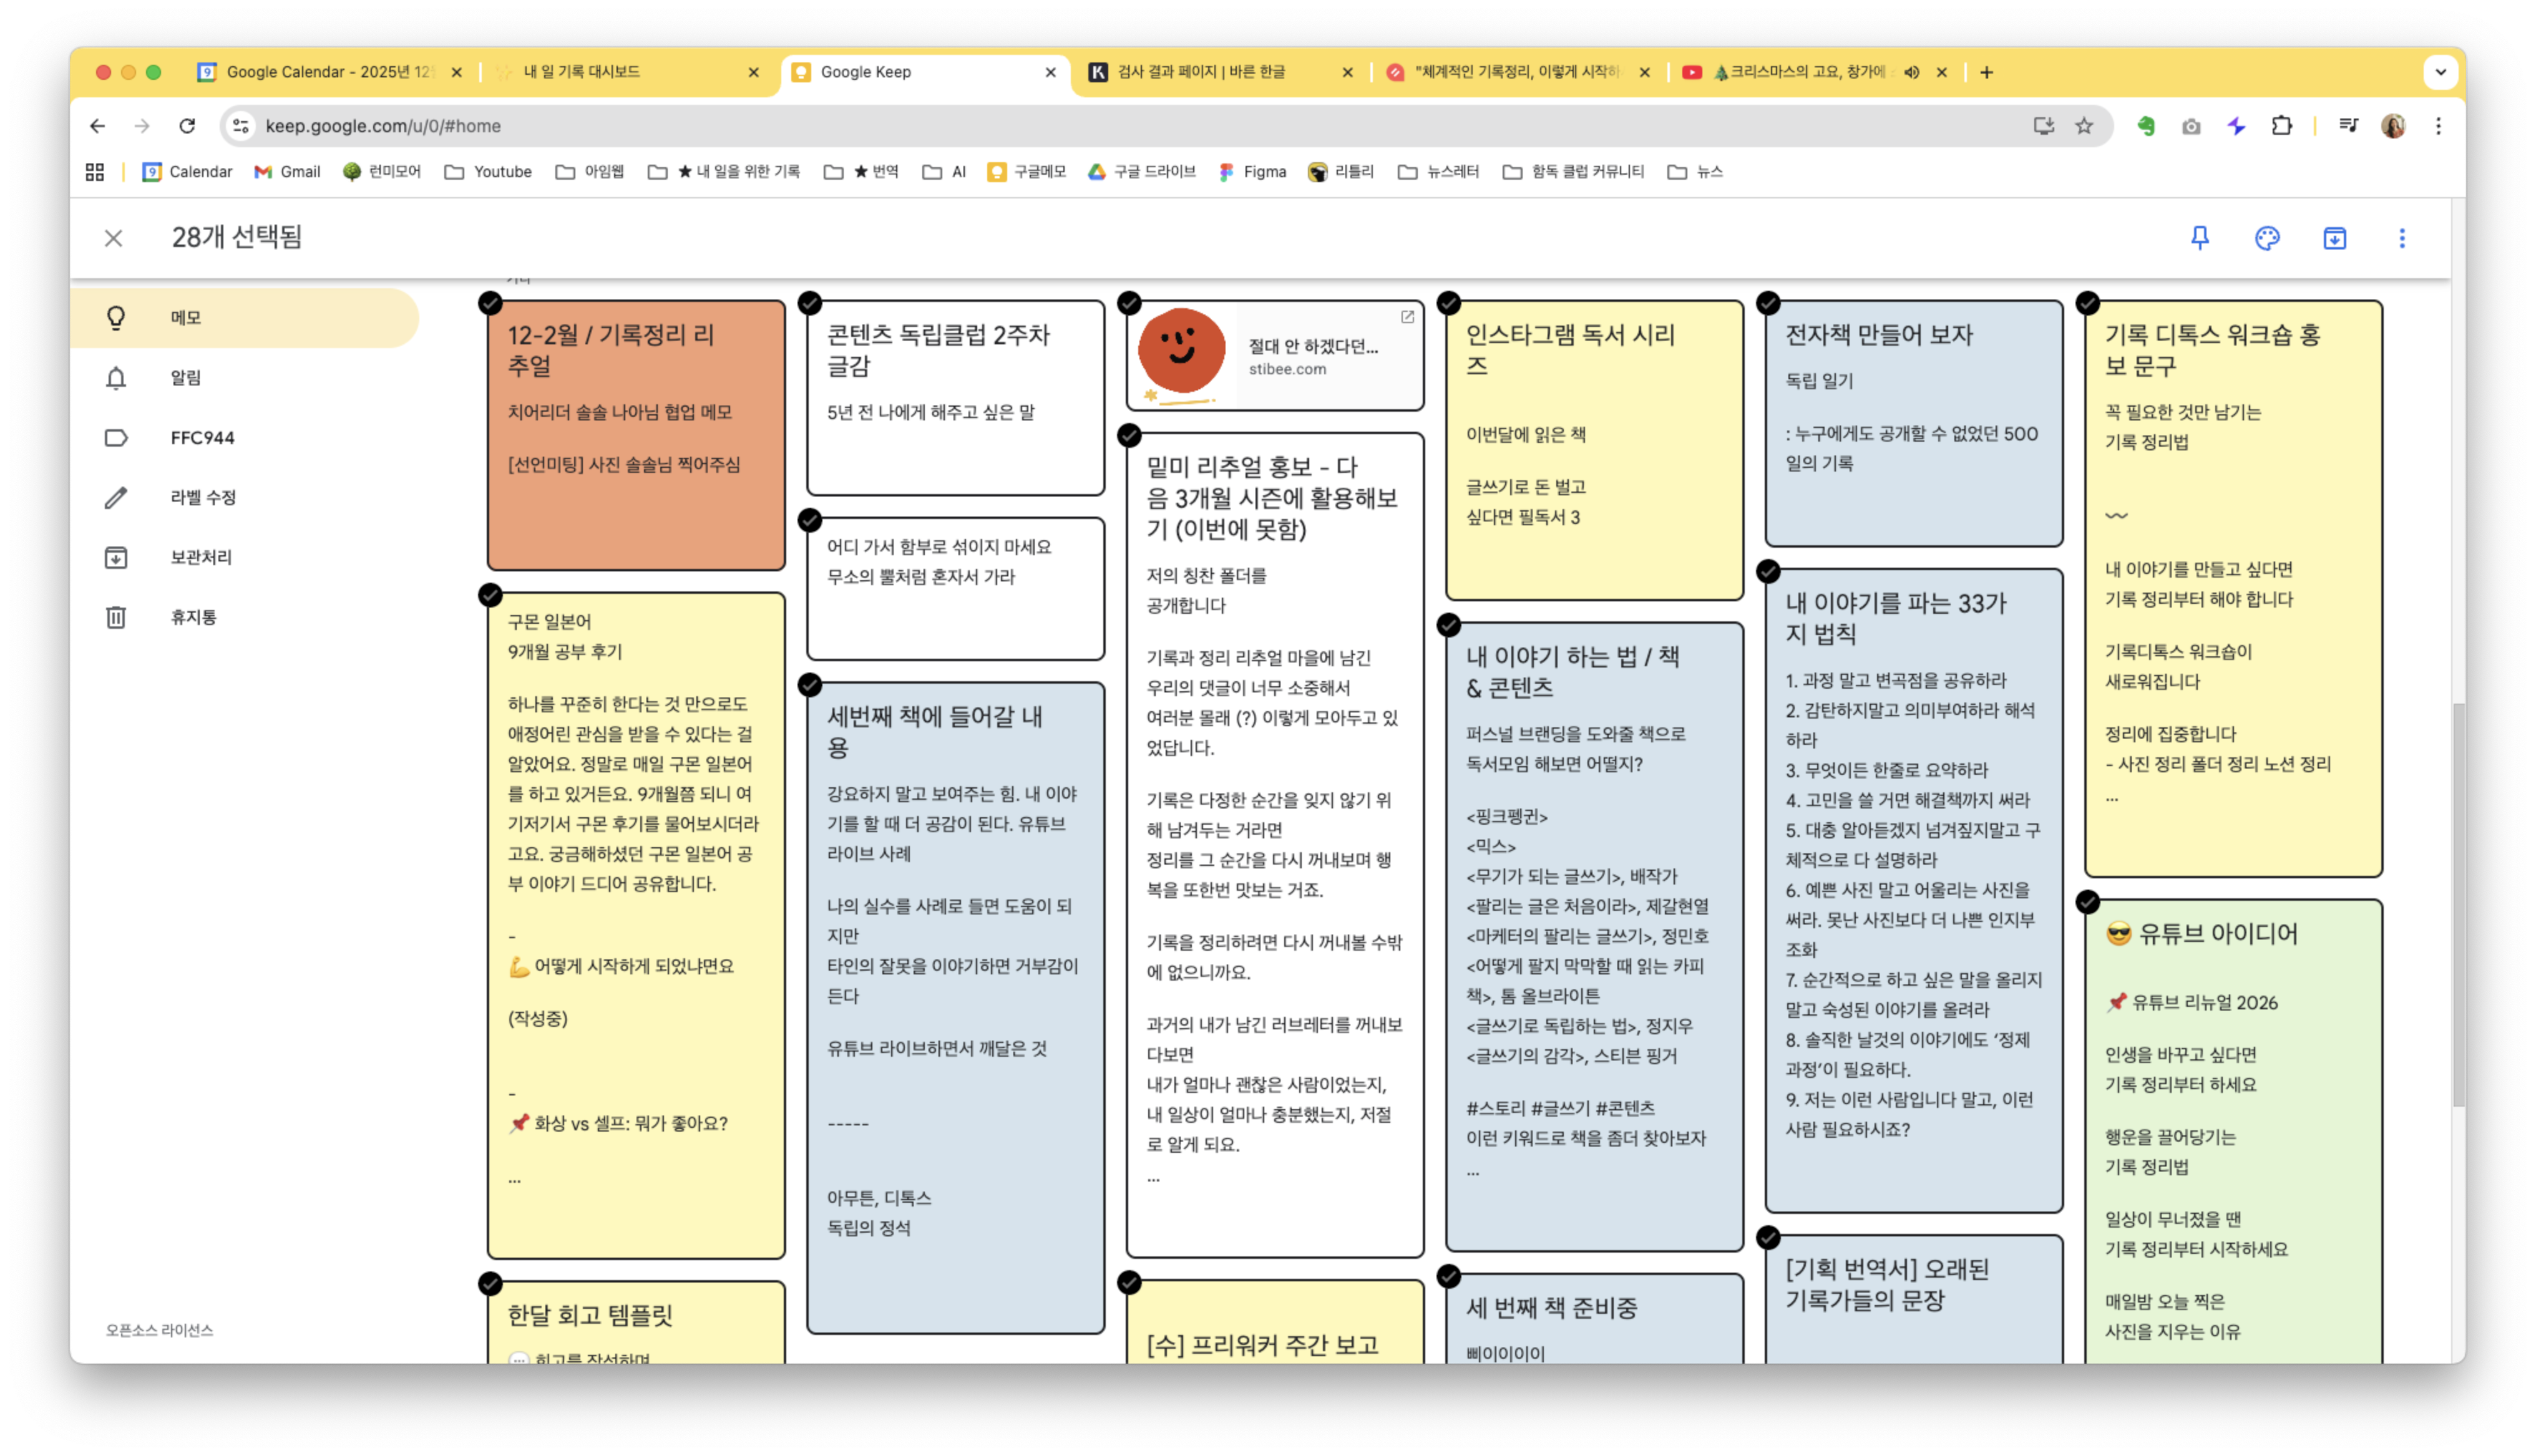Open 알림 reminders bell in sidebar
The image size is (2536, 1456).
point(116,378)
